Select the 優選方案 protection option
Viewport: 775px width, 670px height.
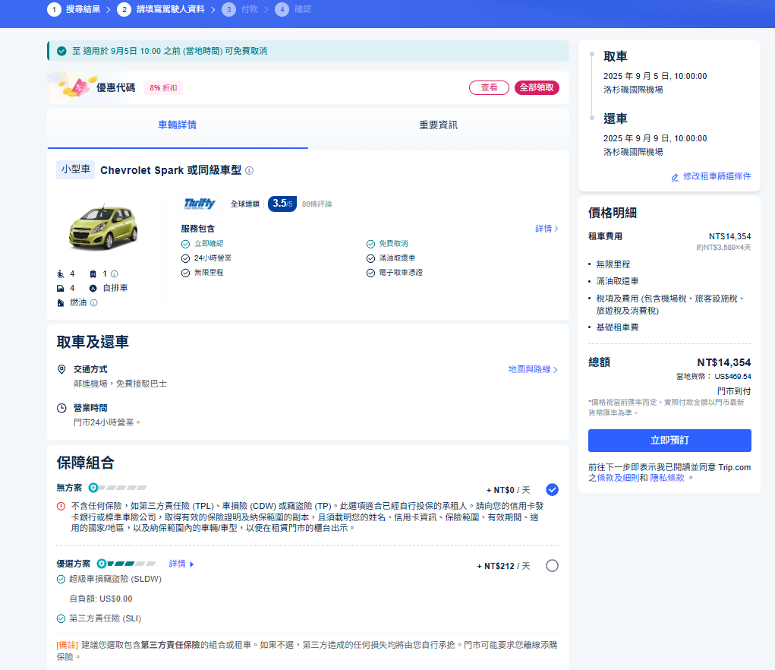click(553, 565)
